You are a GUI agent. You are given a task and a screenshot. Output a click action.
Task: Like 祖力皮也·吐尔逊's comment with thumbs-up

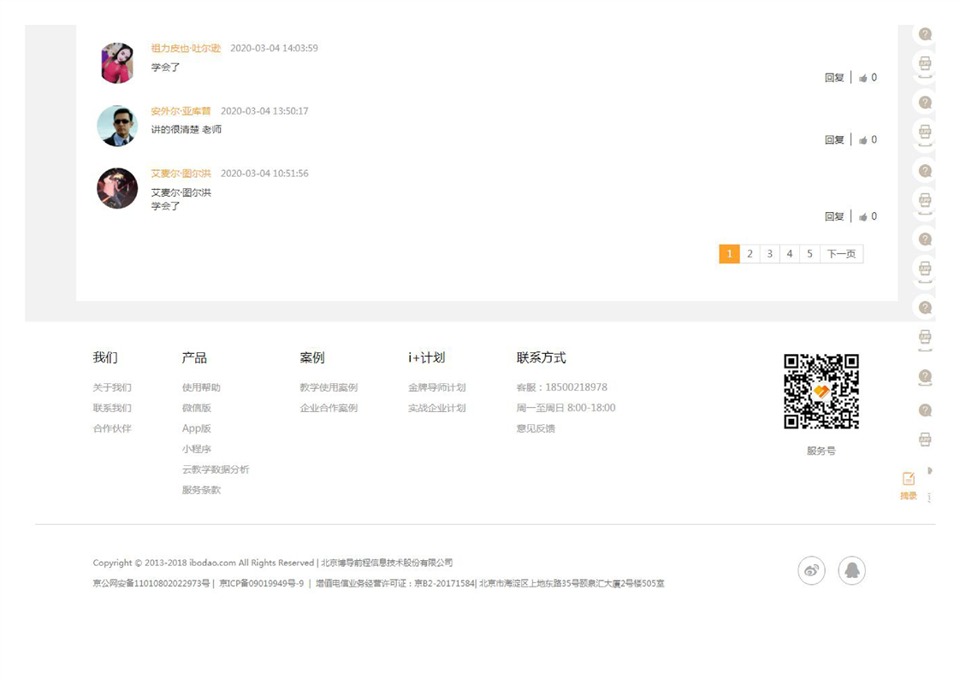click(x=863, y=78)
